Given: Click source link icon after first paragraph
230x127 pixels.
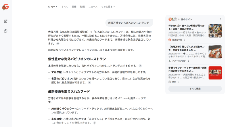Looking at the screenshot, I should [58, 43].
